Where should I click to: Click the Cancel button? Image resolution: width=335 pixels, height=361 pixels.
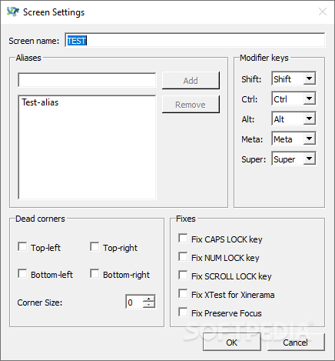(x=296, y=342)
